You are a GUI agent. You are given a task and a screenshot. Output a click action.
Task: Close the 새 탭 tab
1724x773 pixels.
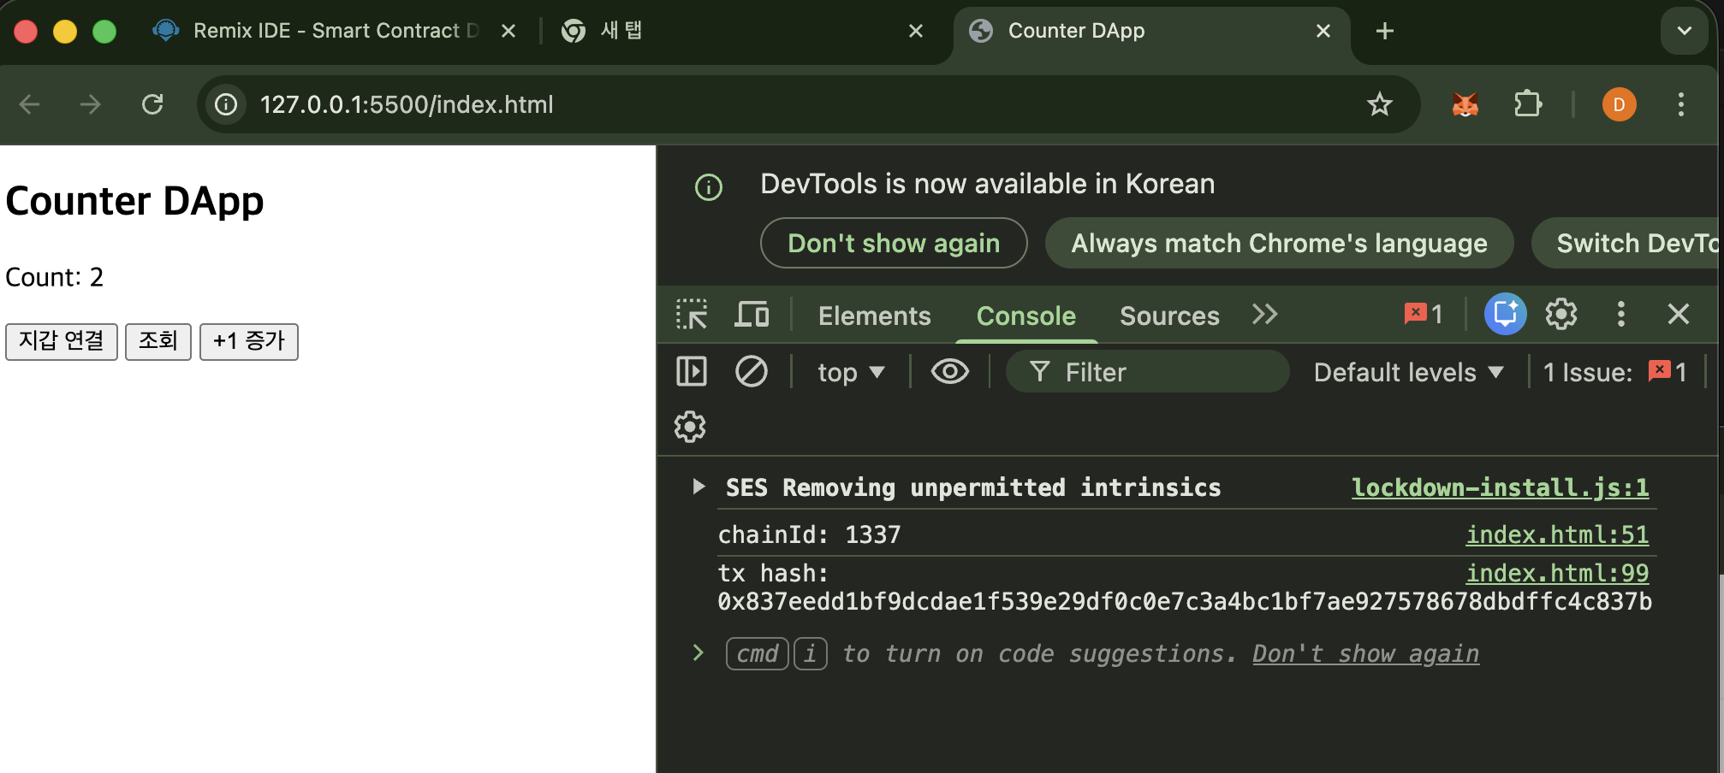[916, 32]
